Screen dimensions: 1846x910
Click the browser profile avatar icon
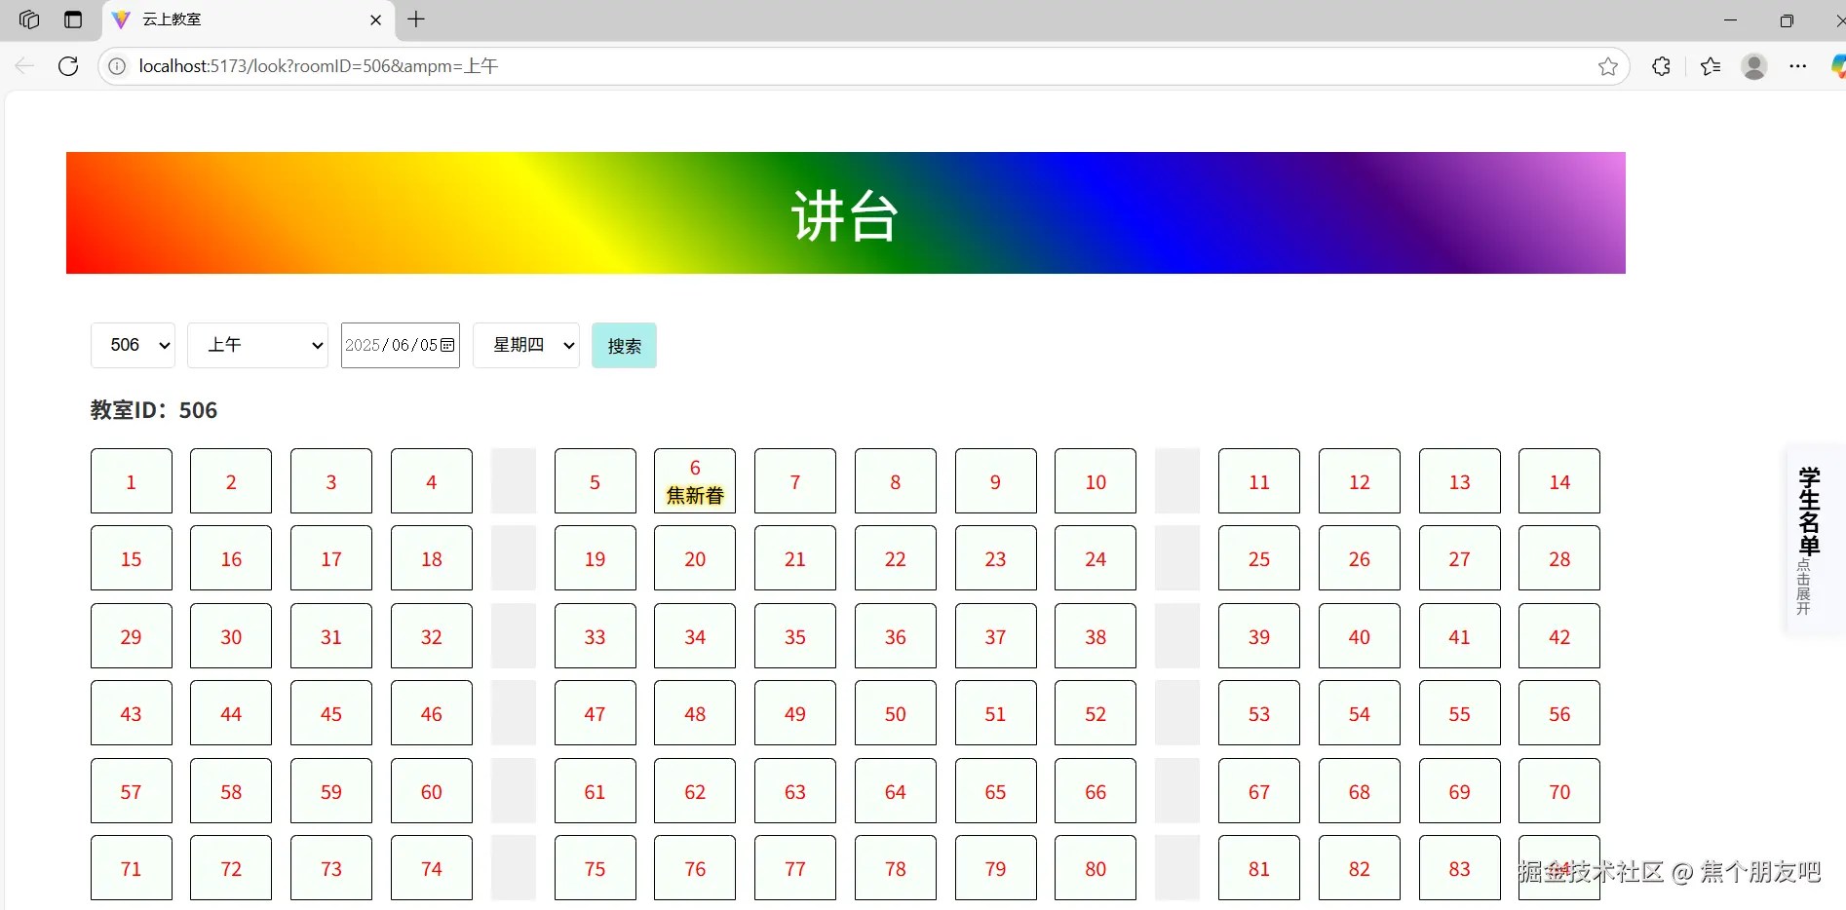coord(1753,66)
